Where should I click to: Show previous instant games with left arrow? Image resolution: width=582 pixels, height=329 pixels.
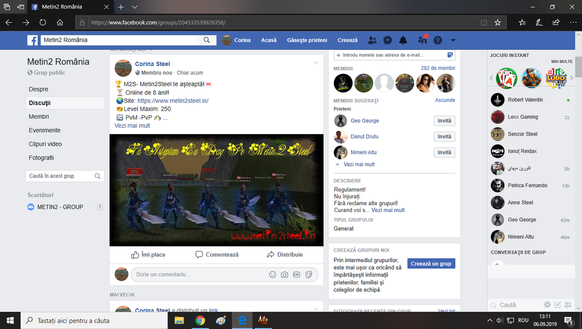(492, 78)
